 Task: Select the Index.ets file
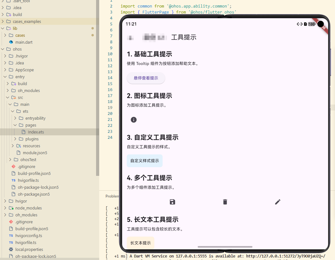coord(50,132)
